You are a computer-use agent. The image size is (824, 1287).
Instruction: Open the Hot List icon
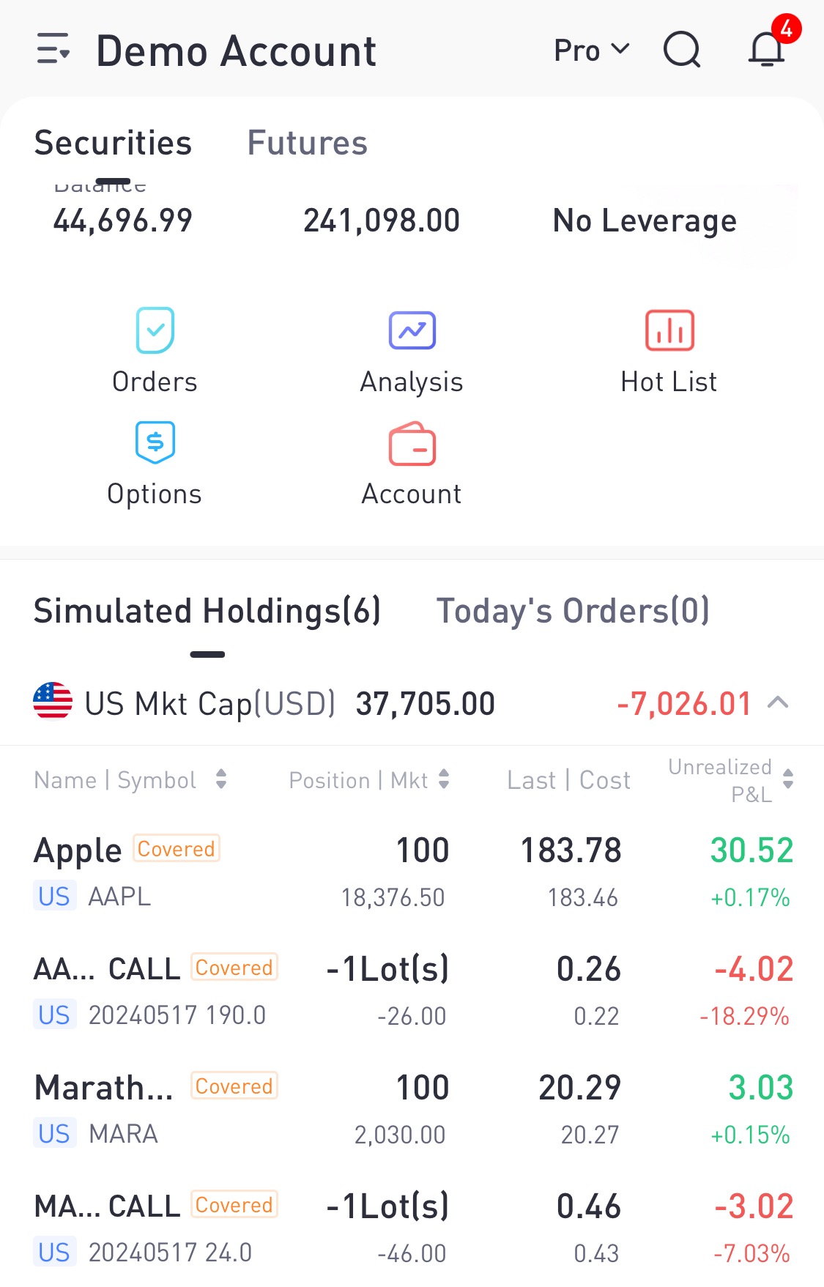[669, 330]
